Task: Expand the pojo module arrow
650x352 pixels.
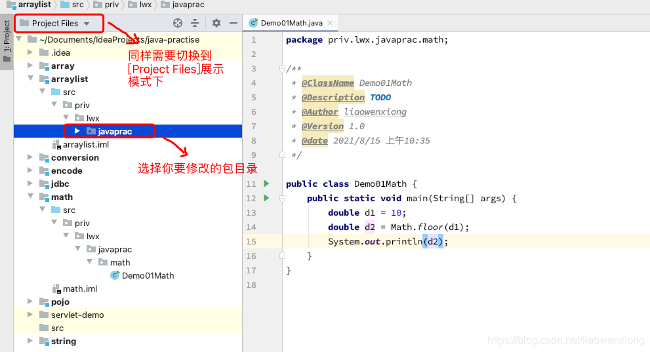Action: click(x=30, y=301)
